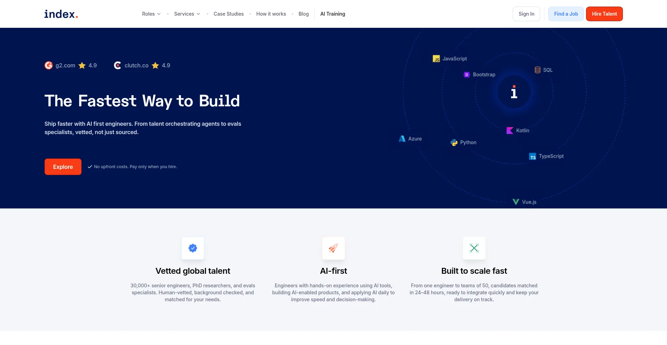Image resolution: width=667 pixels, height=345 pixels.
Task: Click the Sign In button
Action: [526, 14]
